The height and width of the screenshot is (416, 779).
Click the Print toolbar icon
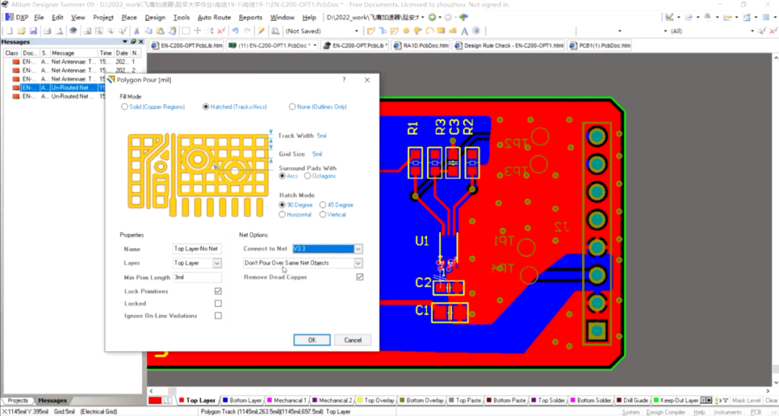[47, 31]
